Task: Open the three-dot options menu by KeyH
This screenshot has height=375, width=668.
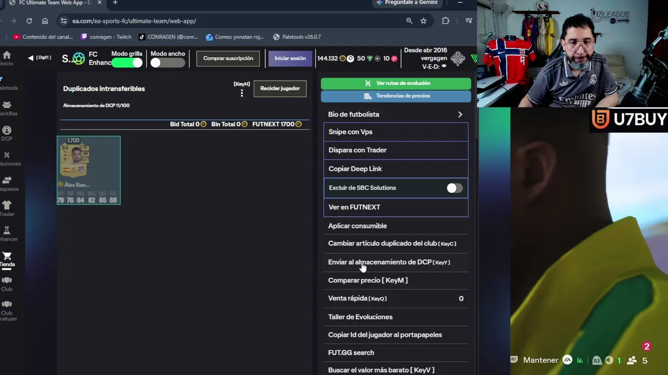Action: (x=242, y=93)
